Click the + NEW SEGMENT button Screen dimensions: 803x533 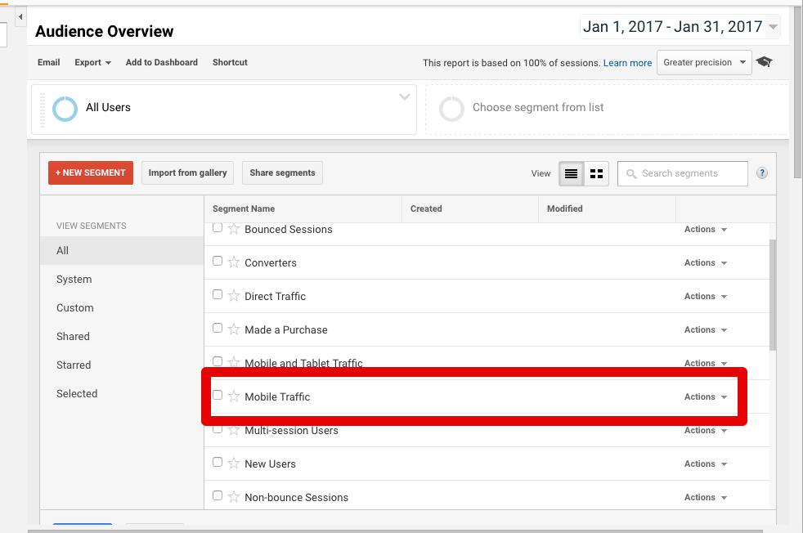click(91, 173)
